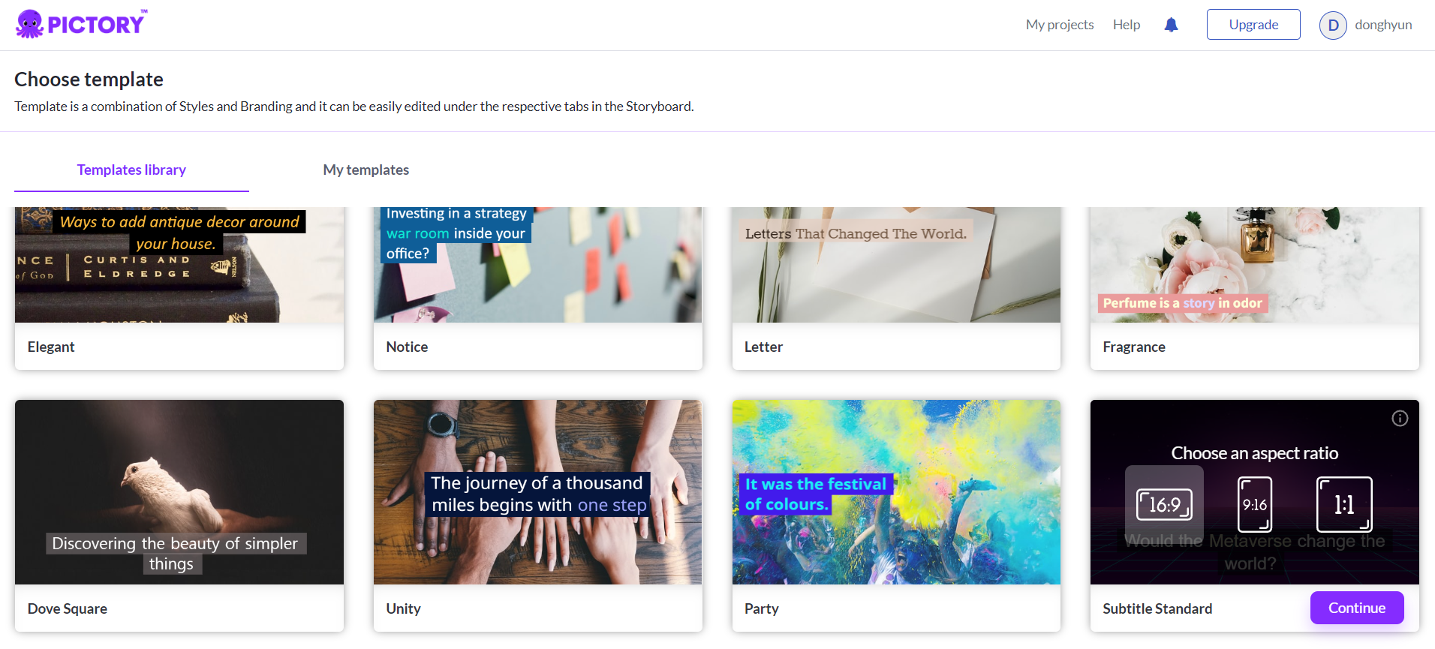This screenshot has height=649, width=1435.
Task: Choose the Letter template
Action: (x=896, y=288)
